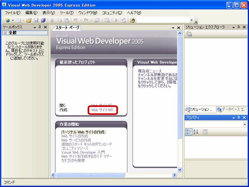Click the Navigate Forward icon
Viewport: 249px width, 187px height.
[107, 20]
